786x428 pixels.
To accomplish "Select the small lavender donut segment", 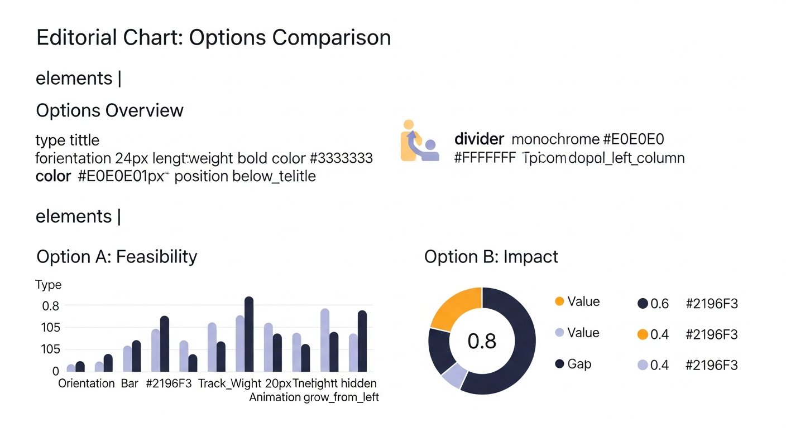I will point(454,377).
